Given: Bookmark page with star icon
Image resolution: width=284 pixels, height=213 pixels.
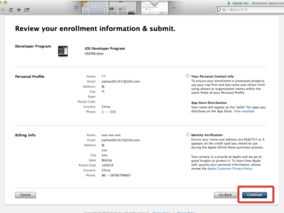Looking at the screenshot, I should (x=19, y=9).
